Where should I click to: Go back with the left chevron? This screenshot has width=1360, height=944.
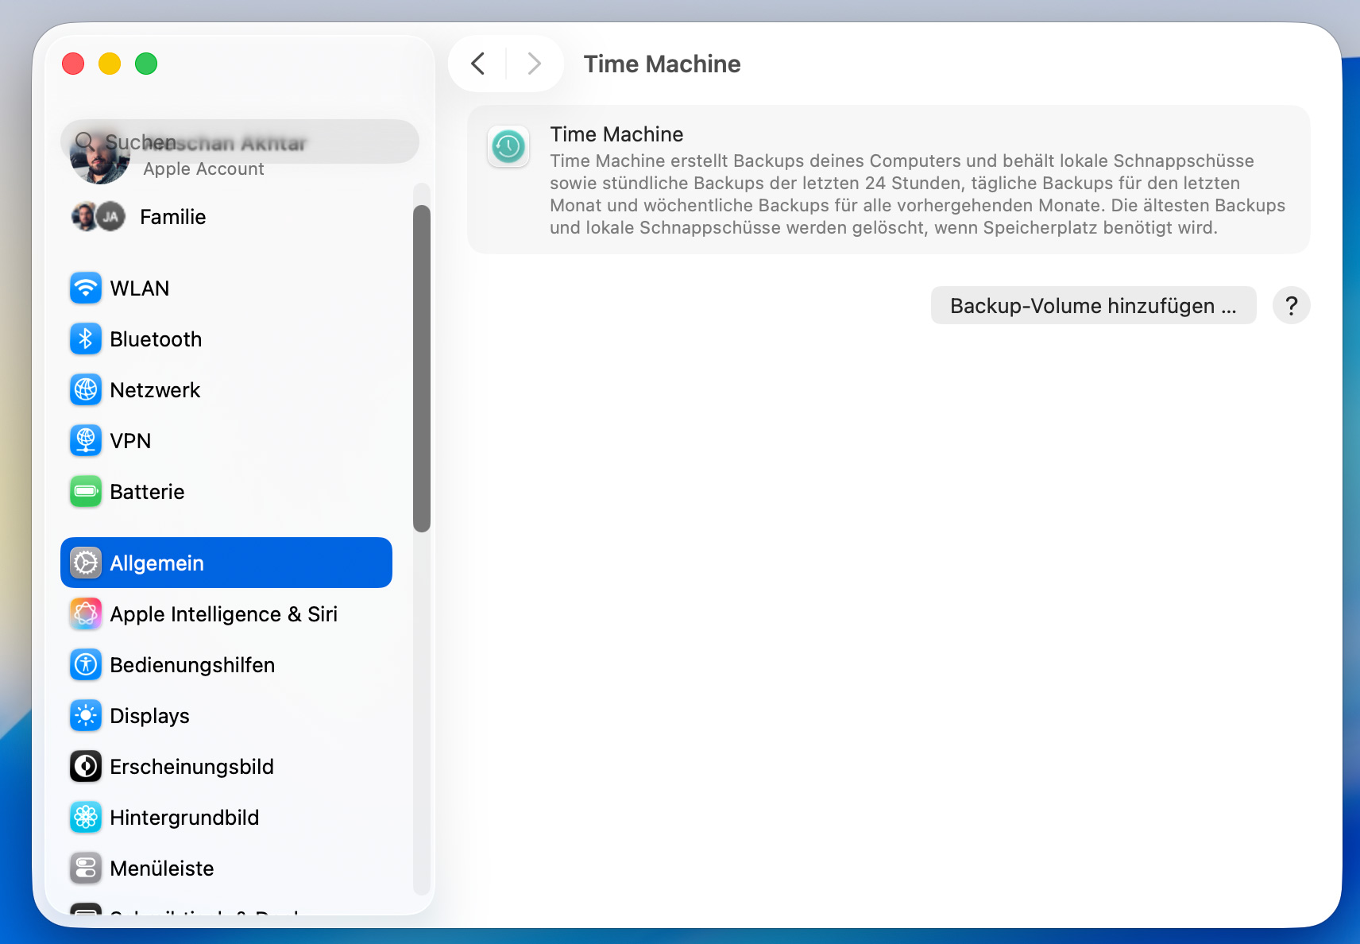(x=478, y=64)
